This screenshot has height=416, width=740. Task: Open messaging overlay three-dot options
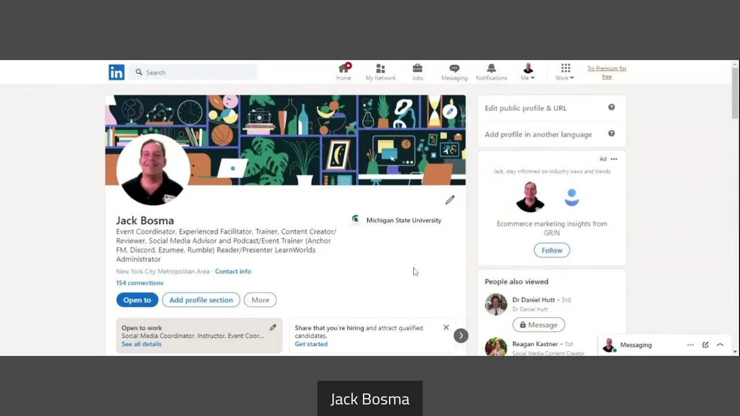690,345
